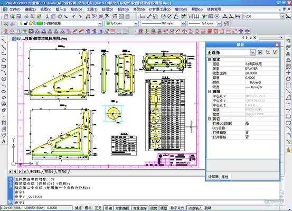
Task: Open the 工具 menu
Action: (92, 9)
